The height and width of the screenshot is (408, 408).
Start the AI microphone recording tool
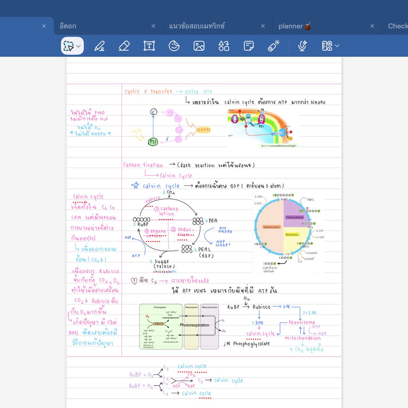[x=302, y=46]
